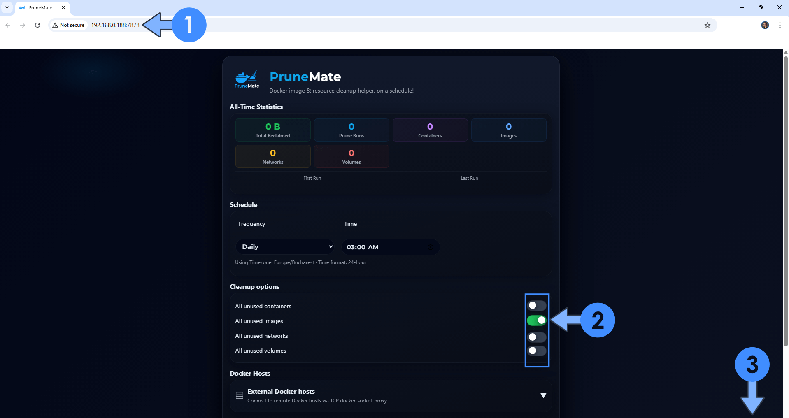Click the browser forward arrow icon
789x418 pixels.
click(23, 25)
